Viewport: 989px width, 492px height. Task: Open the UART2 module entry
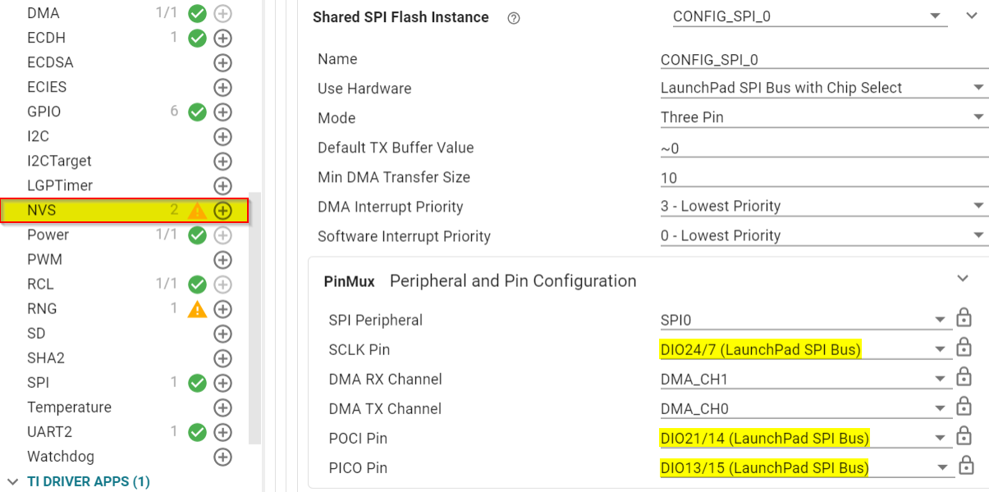point(49,432)
